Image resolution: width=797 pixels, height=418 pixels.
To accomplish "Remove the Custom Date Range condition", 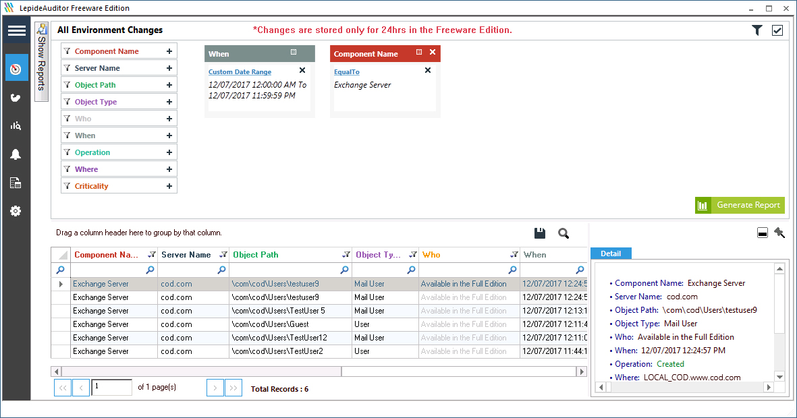I will [302, 71].
